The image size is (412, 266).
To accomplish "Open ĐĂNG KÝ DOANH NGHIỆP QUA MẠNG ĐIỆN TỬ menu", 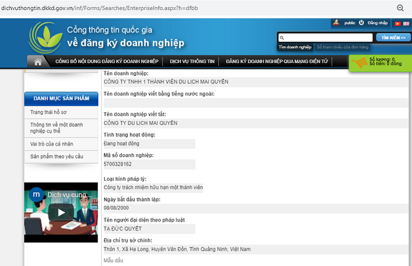I will 276,62.
